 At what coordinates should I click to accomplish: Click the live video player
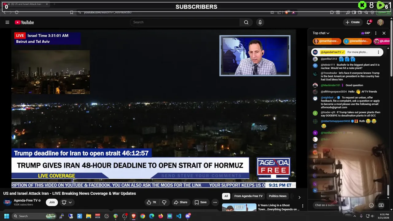point(154,108)
